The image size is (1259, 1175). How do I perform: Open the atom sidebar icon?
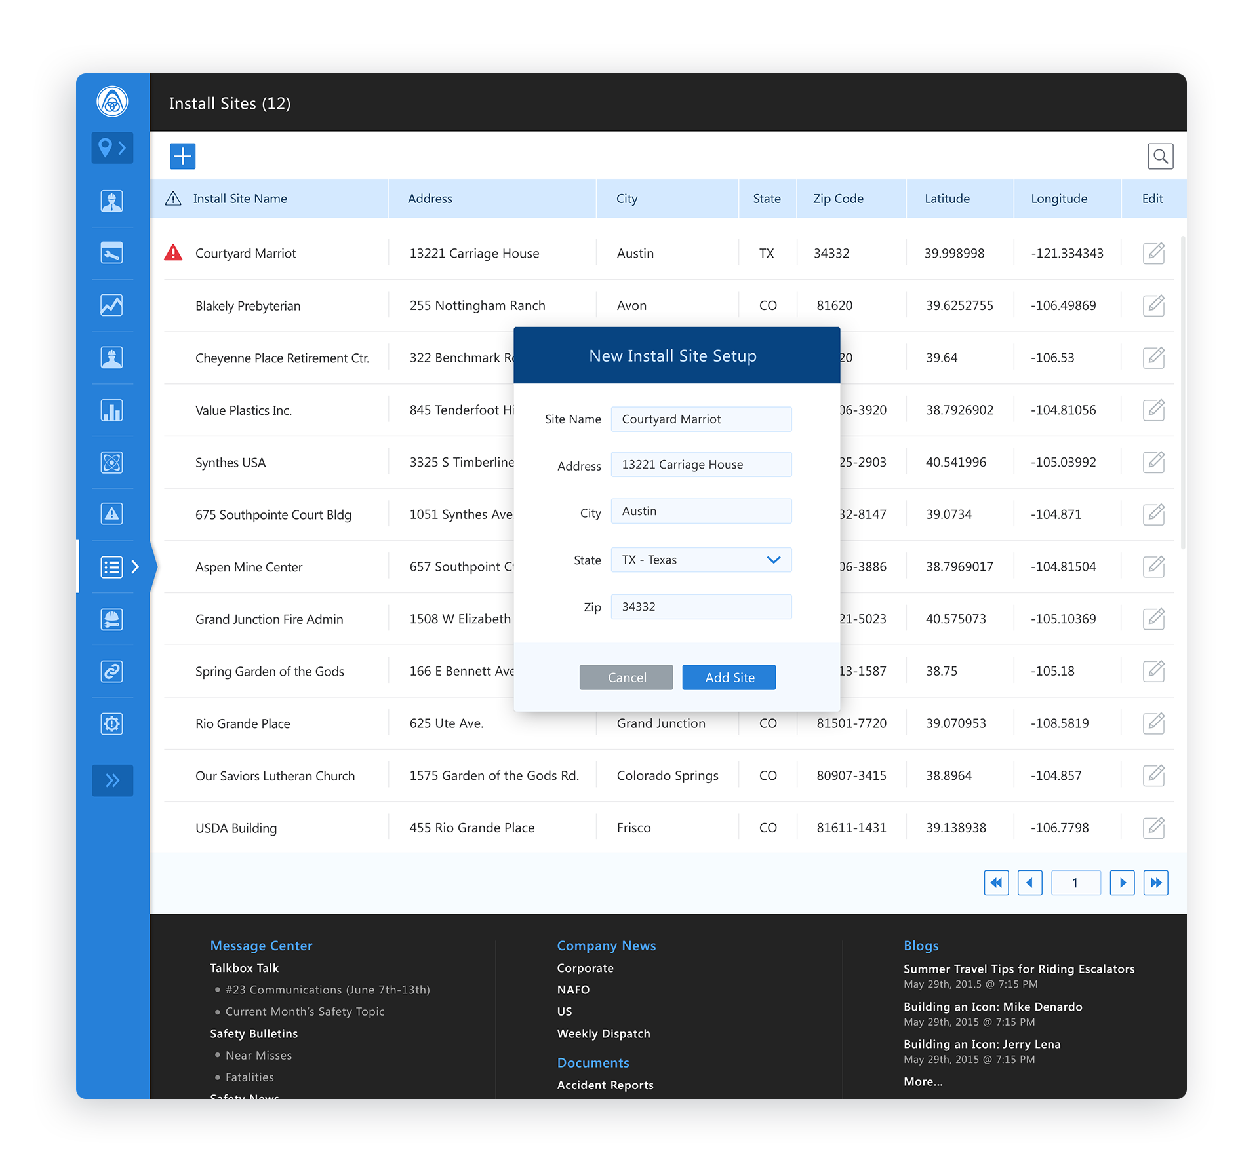click(112, 462)
